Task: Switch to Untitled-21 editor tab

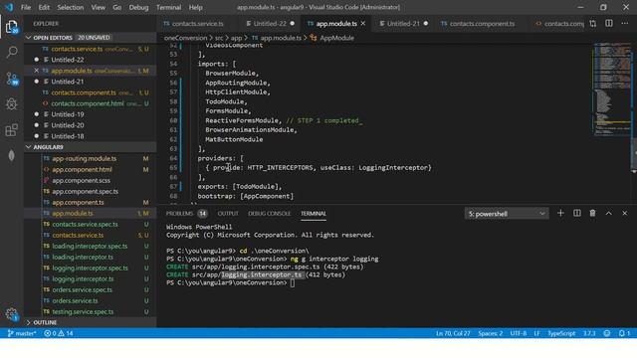Action: pos(403,24)
